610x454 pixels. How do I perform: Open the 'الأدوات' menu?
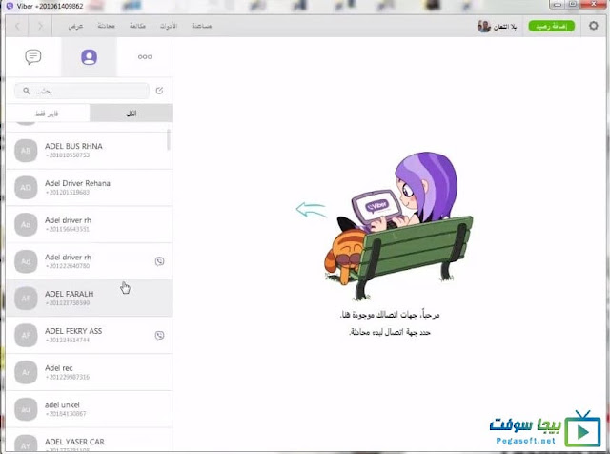click(169, 26)
